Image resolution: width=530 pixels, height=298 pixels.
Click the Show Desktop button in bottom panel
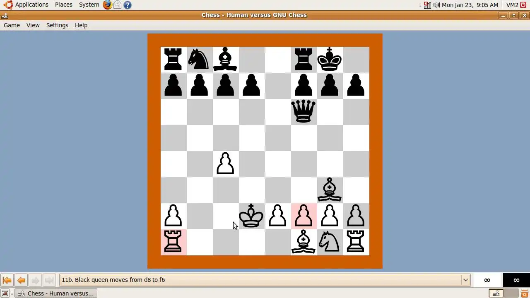(5, 293)
